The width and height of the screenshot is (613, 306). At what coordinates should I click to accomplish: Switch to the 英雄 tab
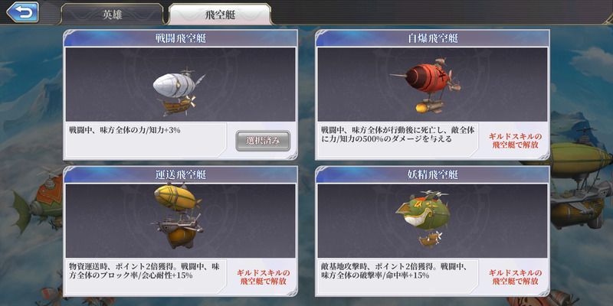[x=112, y=15]
